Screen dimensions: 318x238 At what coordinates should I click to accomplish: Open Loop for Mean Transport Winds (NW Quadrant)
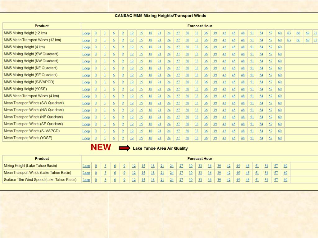[86, 110]
